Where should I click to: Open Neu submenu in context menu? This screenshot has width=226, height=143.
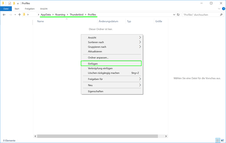tap(112, 85)
